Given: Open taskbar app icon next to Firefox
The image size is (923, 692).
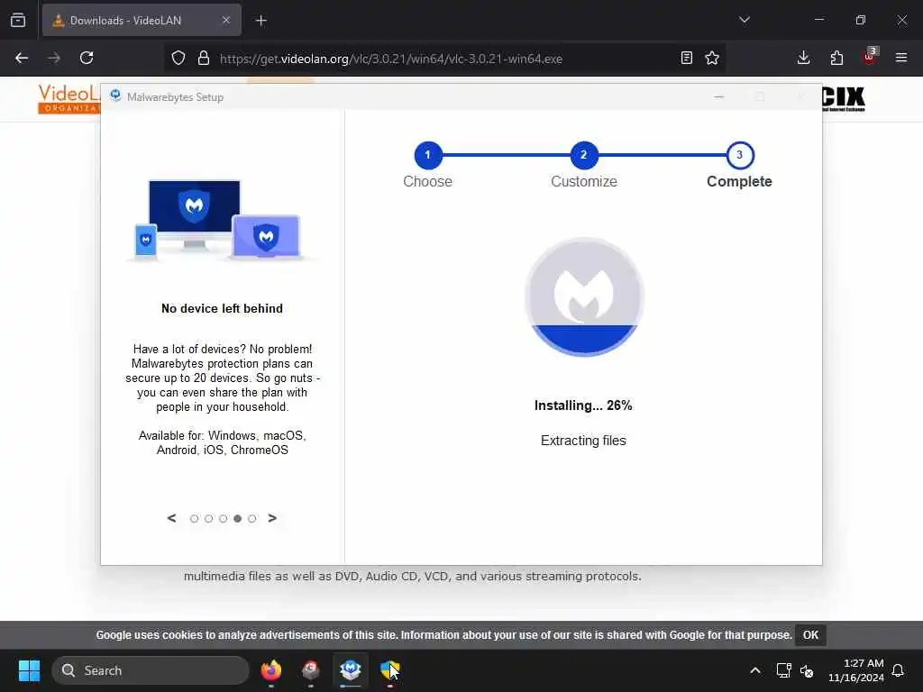Looking at the screenshot, I should coord(311,670).
